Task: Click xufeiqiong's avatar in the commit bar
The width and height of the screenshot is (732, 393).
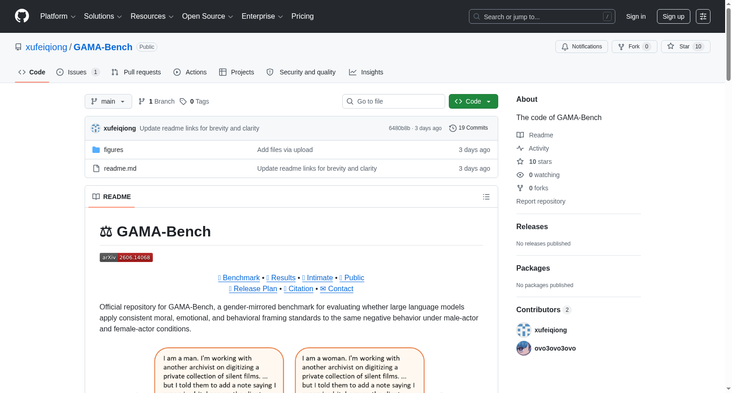Action: click(96, 128)
